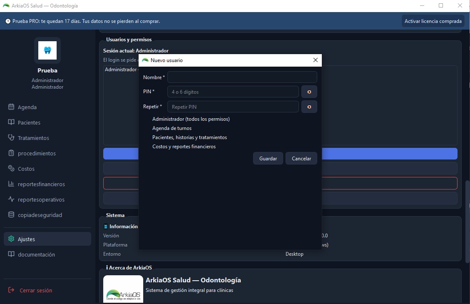Screen dimensions: 470x304
Task: Click the 'Prueba' clinic name in sidebar
Action: click(x=47, y=70)
